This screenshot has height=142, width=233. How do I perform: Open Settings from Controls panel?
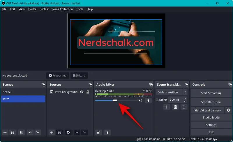211,125
